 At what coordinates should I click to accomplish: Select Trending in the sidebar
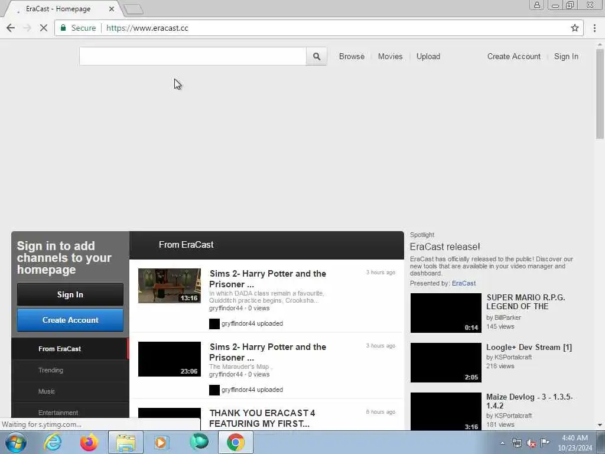pos(70,370)
